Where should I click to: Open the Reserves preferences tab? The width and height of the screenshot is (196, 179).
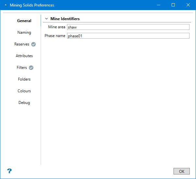(x=22, y=44)
